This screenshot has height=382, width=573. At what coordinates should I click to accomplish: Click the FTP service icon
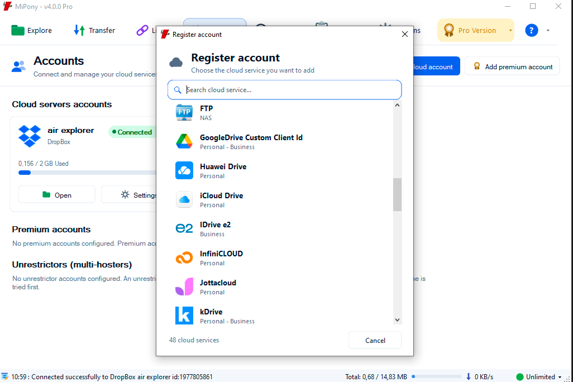point(184,113)
